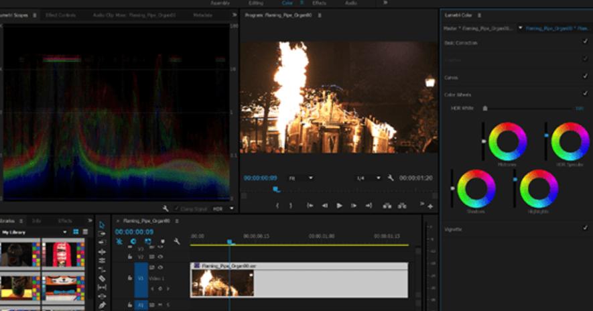The width and height of the screenshot is (593, 311).
Task: Step forward one frame
Action: coord(354,206)
